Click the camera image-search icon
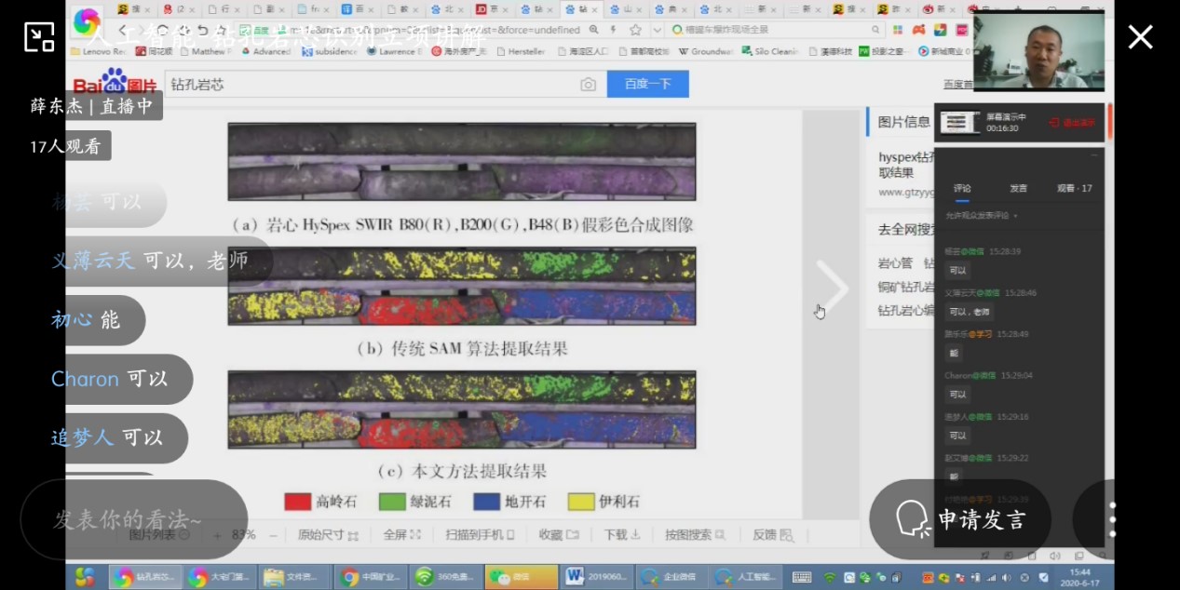This screenshot has height=590, width=1180. [588, 85]
